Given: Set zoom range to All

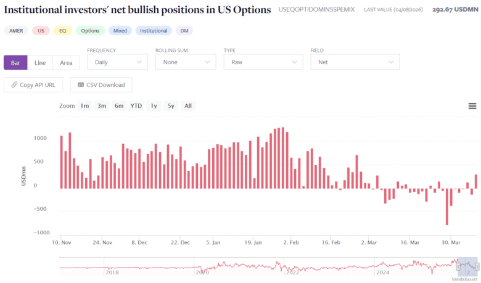Looking at the screenshot, I should 188,106.
